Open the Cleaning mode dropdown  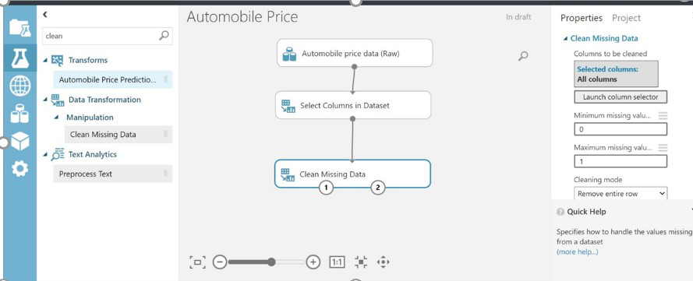(x=621, y=193)
